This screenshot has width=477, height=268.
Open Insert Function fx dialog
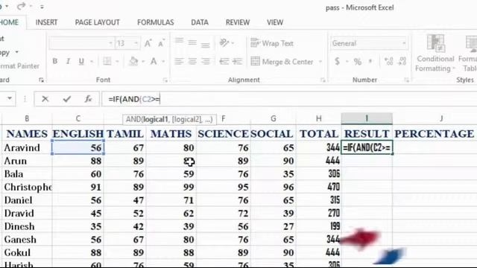[x=88, y=99]
